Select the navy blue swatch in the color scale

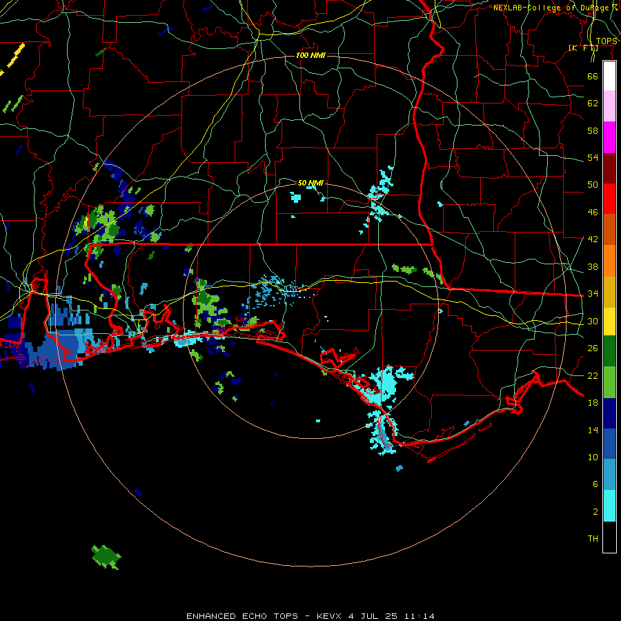point(609,413)
